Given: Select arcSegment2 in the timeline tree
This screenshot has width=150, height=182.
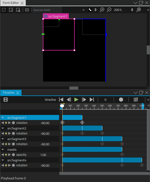Looking at the screenshot, I should tap(17, 128).
